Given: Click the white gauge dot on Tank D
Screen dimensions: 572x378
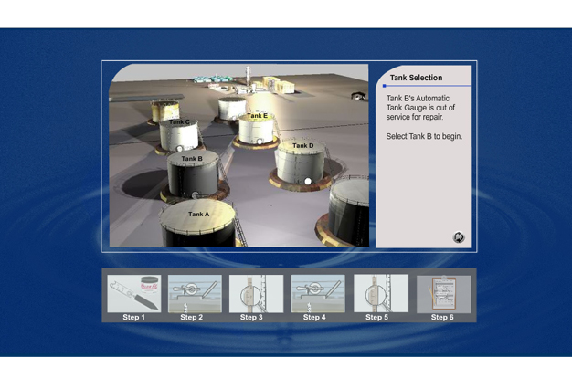Looking at the screenshot, I should [308, 181].
